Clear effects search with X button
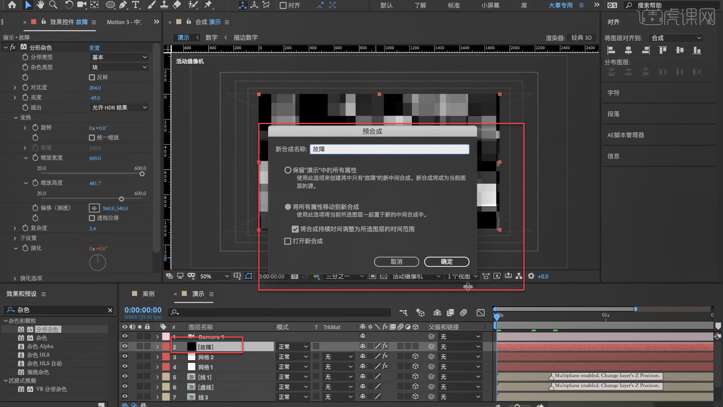The height and width of the screenshot is (407, 723). [x=110, y=310]
